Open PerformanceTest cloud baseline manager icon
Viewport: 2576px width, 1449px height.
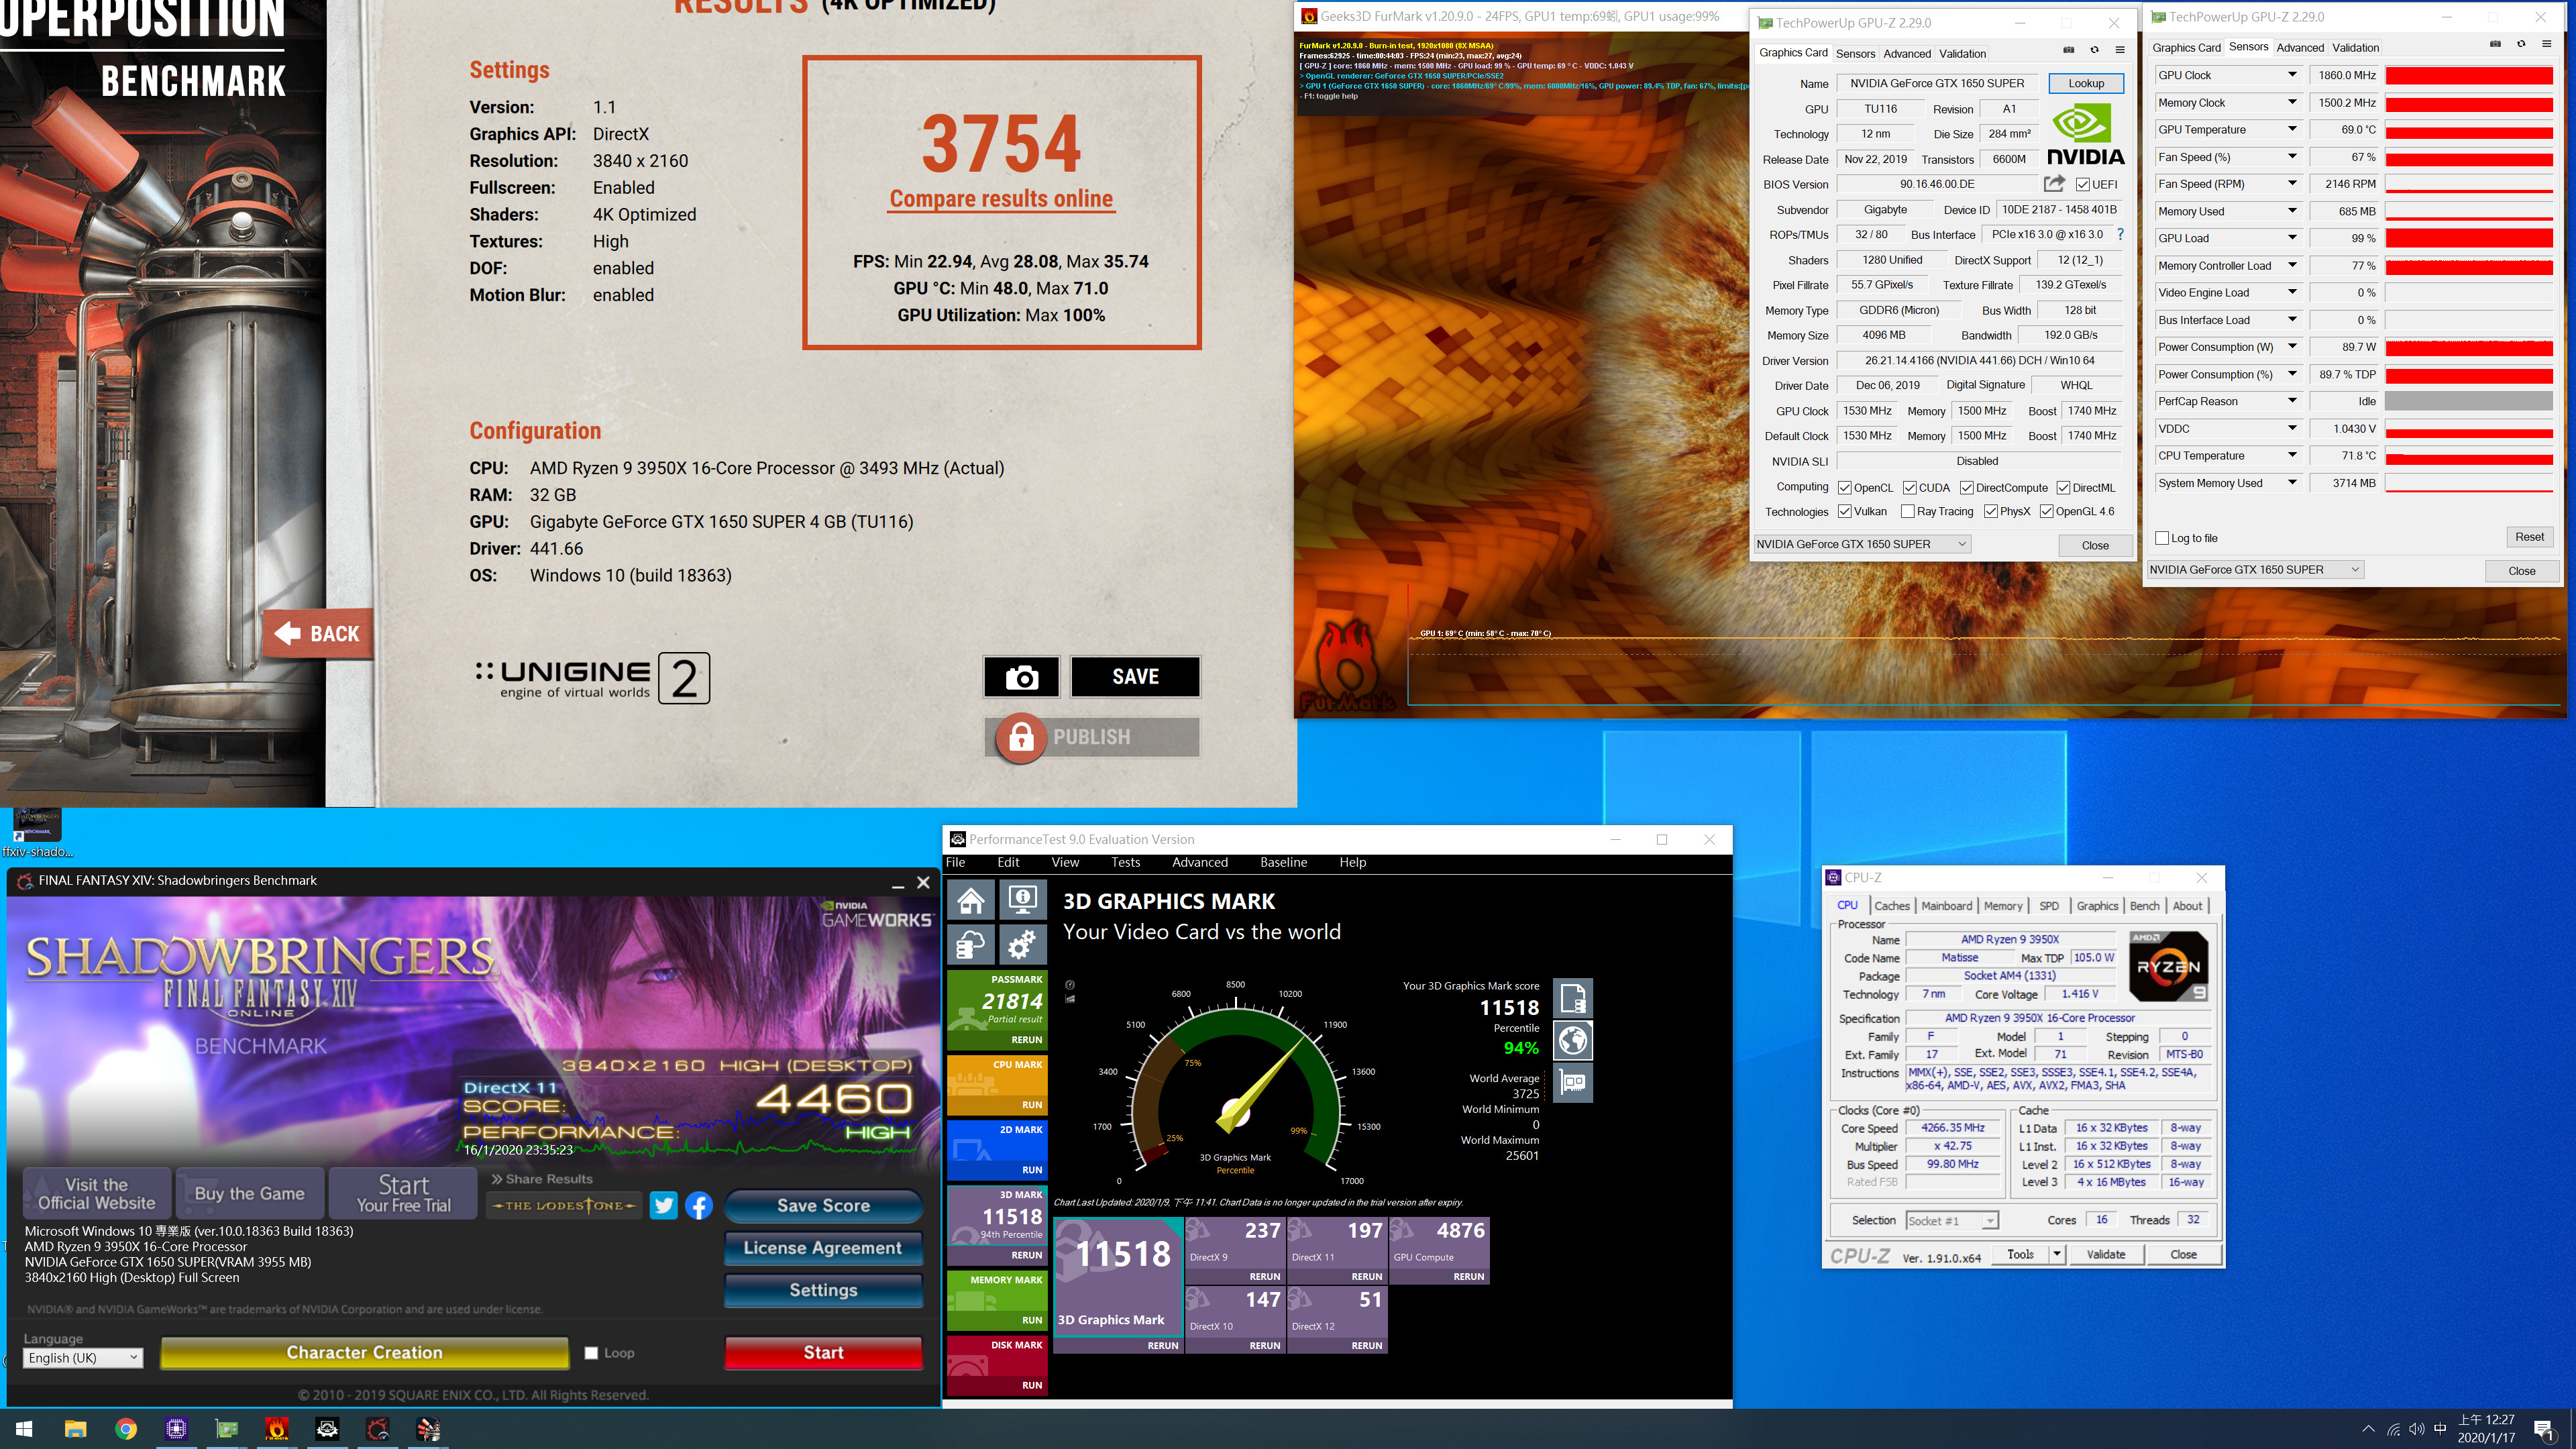(x=970, y=944)
